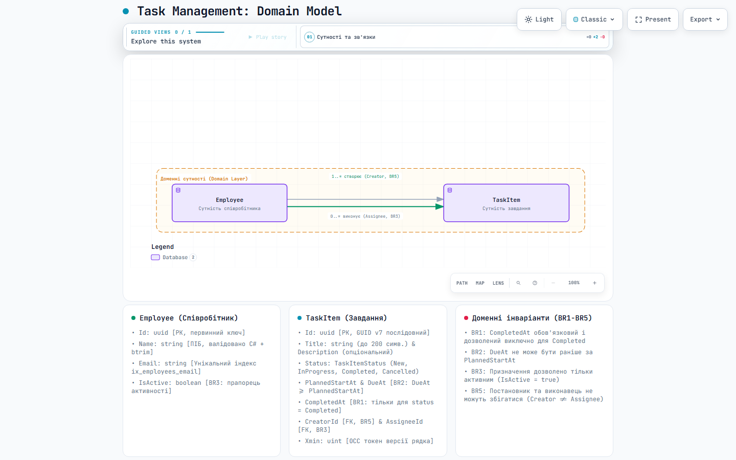Open the help question-mark icon
The width and height of the screenshot is (736, 460).
click(x=535, y=283)
